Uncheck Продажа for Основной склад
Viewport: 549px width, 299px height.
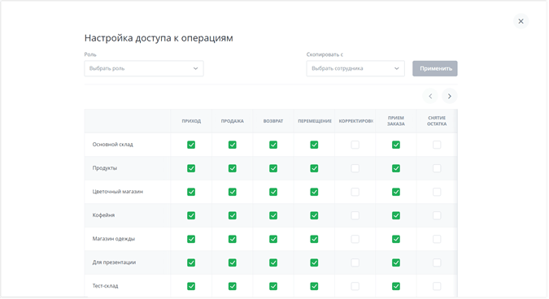232,145
